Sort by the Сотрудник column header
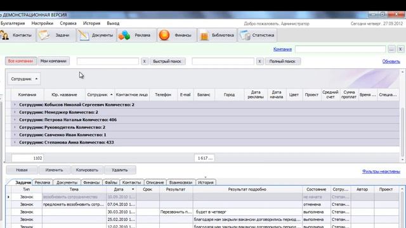Screen dimensions: 406x228 100,94
